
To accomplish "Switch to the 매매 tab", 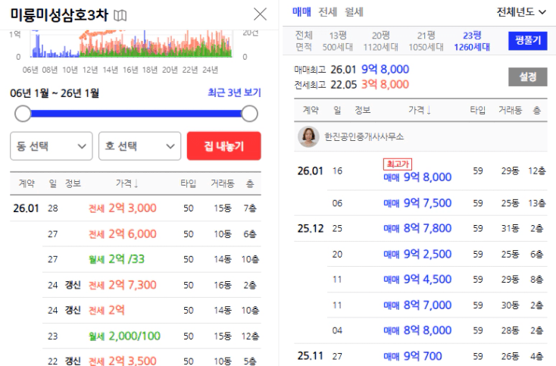I will click(302, 12).
